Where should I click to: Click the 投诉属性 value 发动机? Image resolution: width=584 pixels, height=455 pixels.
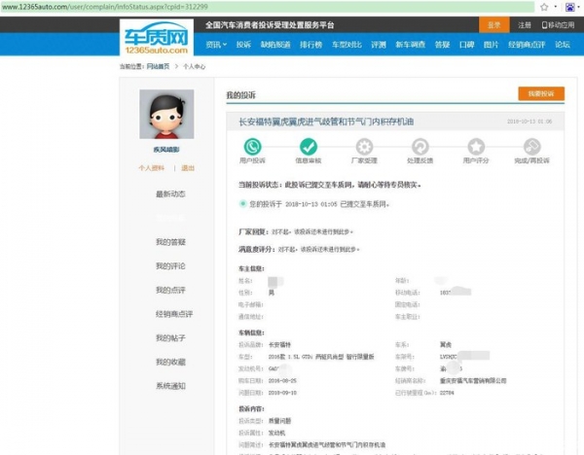point(276,433)
